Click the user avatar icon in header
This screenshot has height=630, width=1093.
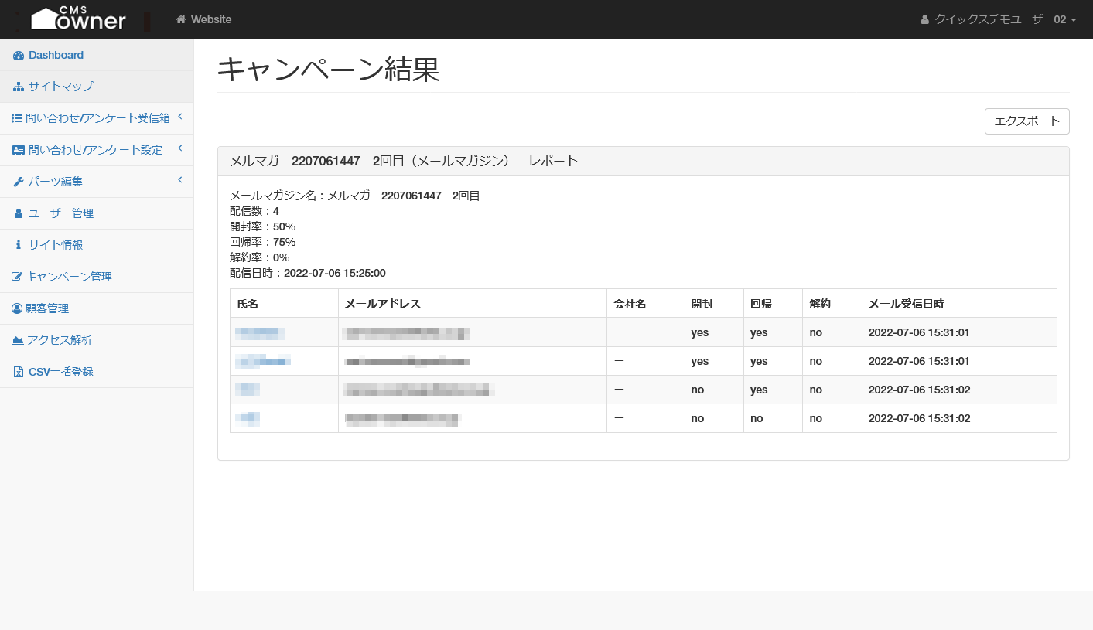coord(925,19)
